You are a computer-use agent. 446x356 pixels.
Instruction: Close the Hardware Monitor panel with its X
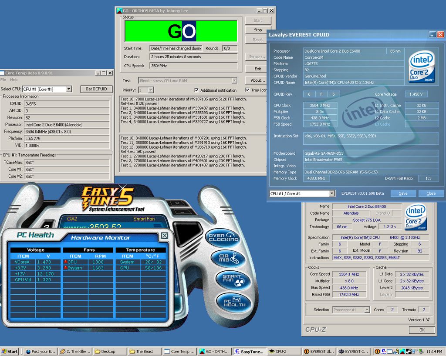click(x=164, y=236)
